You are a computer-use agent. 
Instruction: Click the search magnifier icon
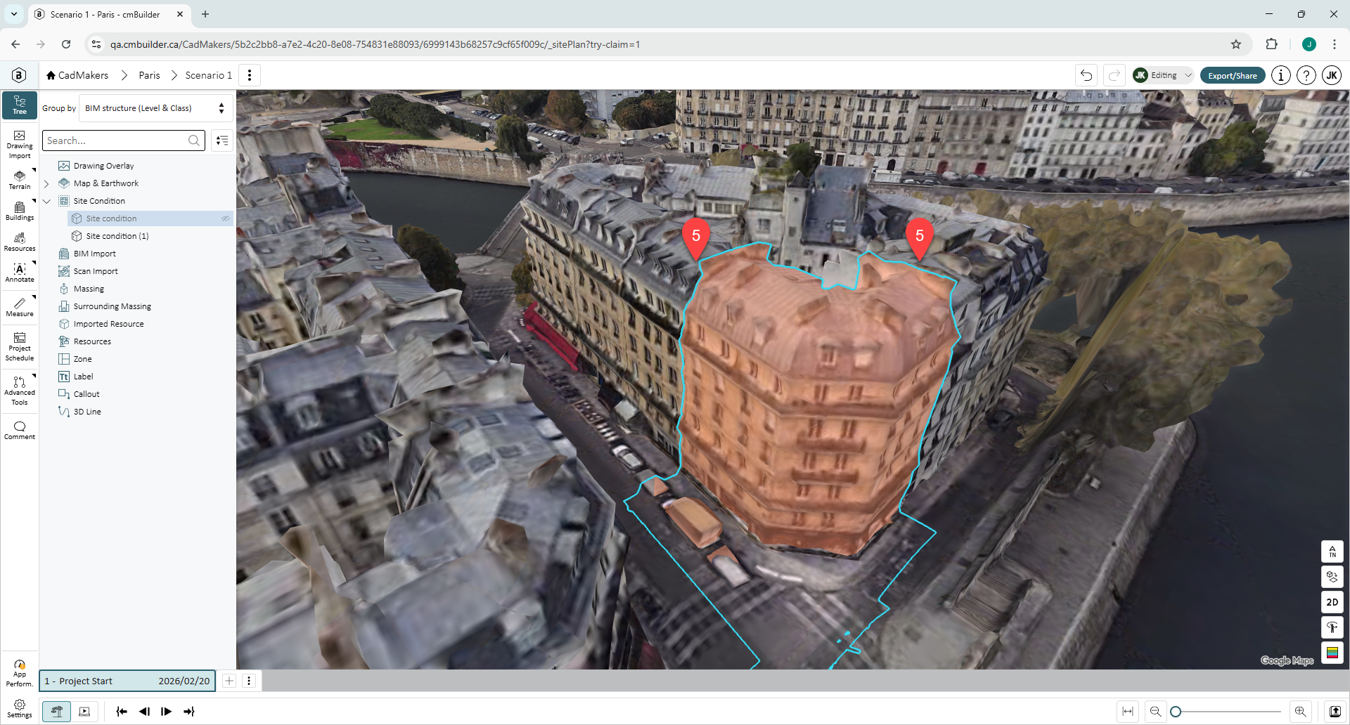(x=194, y=141)
